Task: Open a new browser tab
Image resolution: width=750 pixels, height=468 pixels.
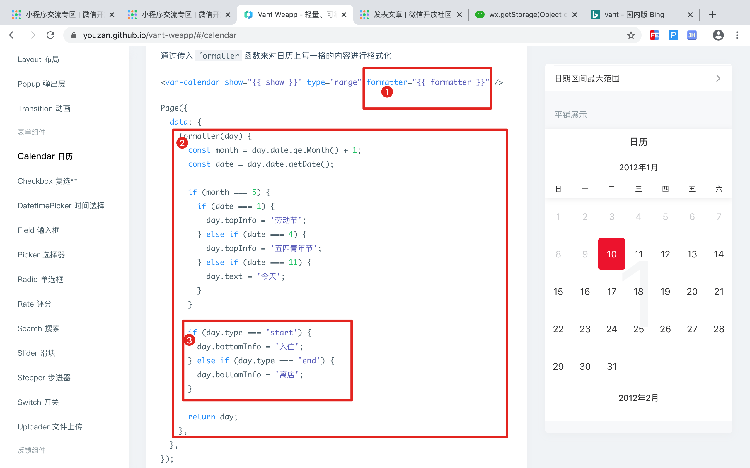Action: [712, 15]
